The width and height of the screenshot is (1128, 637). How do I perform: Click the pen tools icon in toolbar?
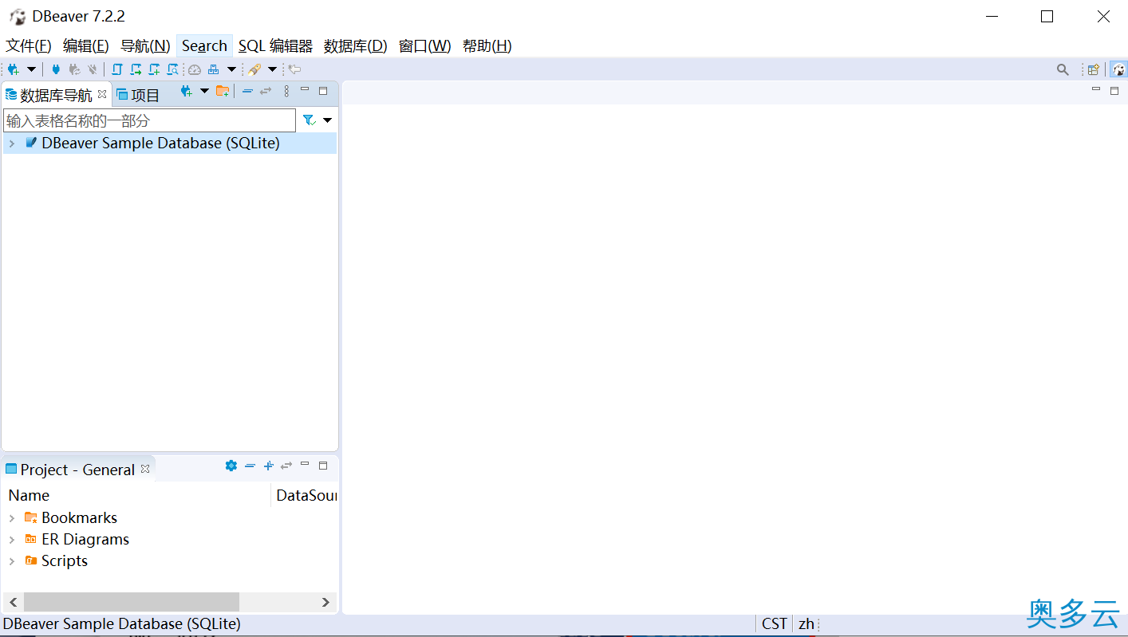[x=254, y=69]
